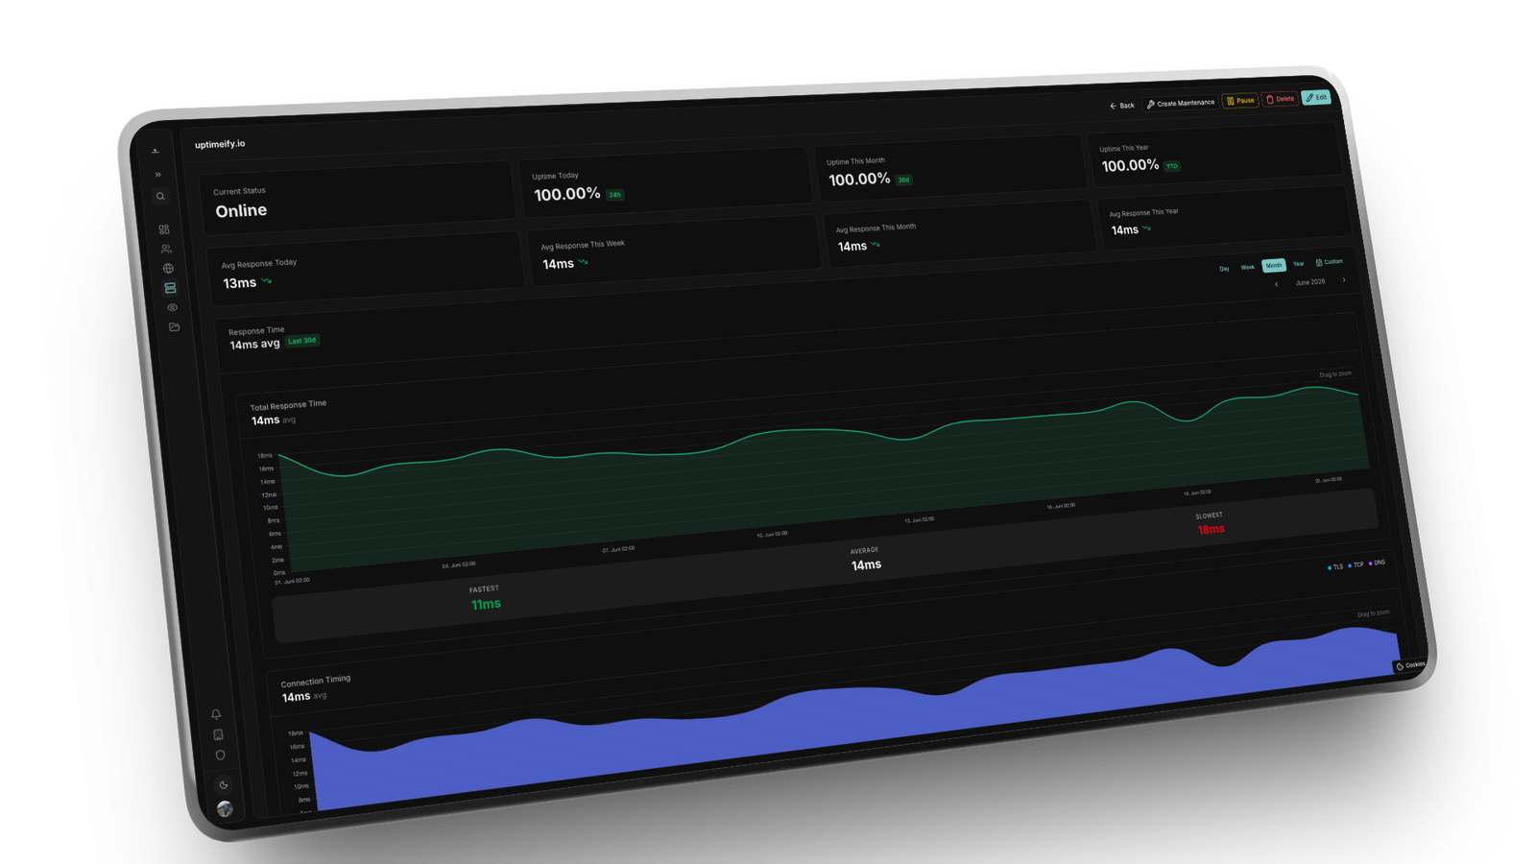Image resolution: width=1536 pixels, height=864 pixels.
Task: Click the yellow Pause button
Action: tap(1240, 100)
